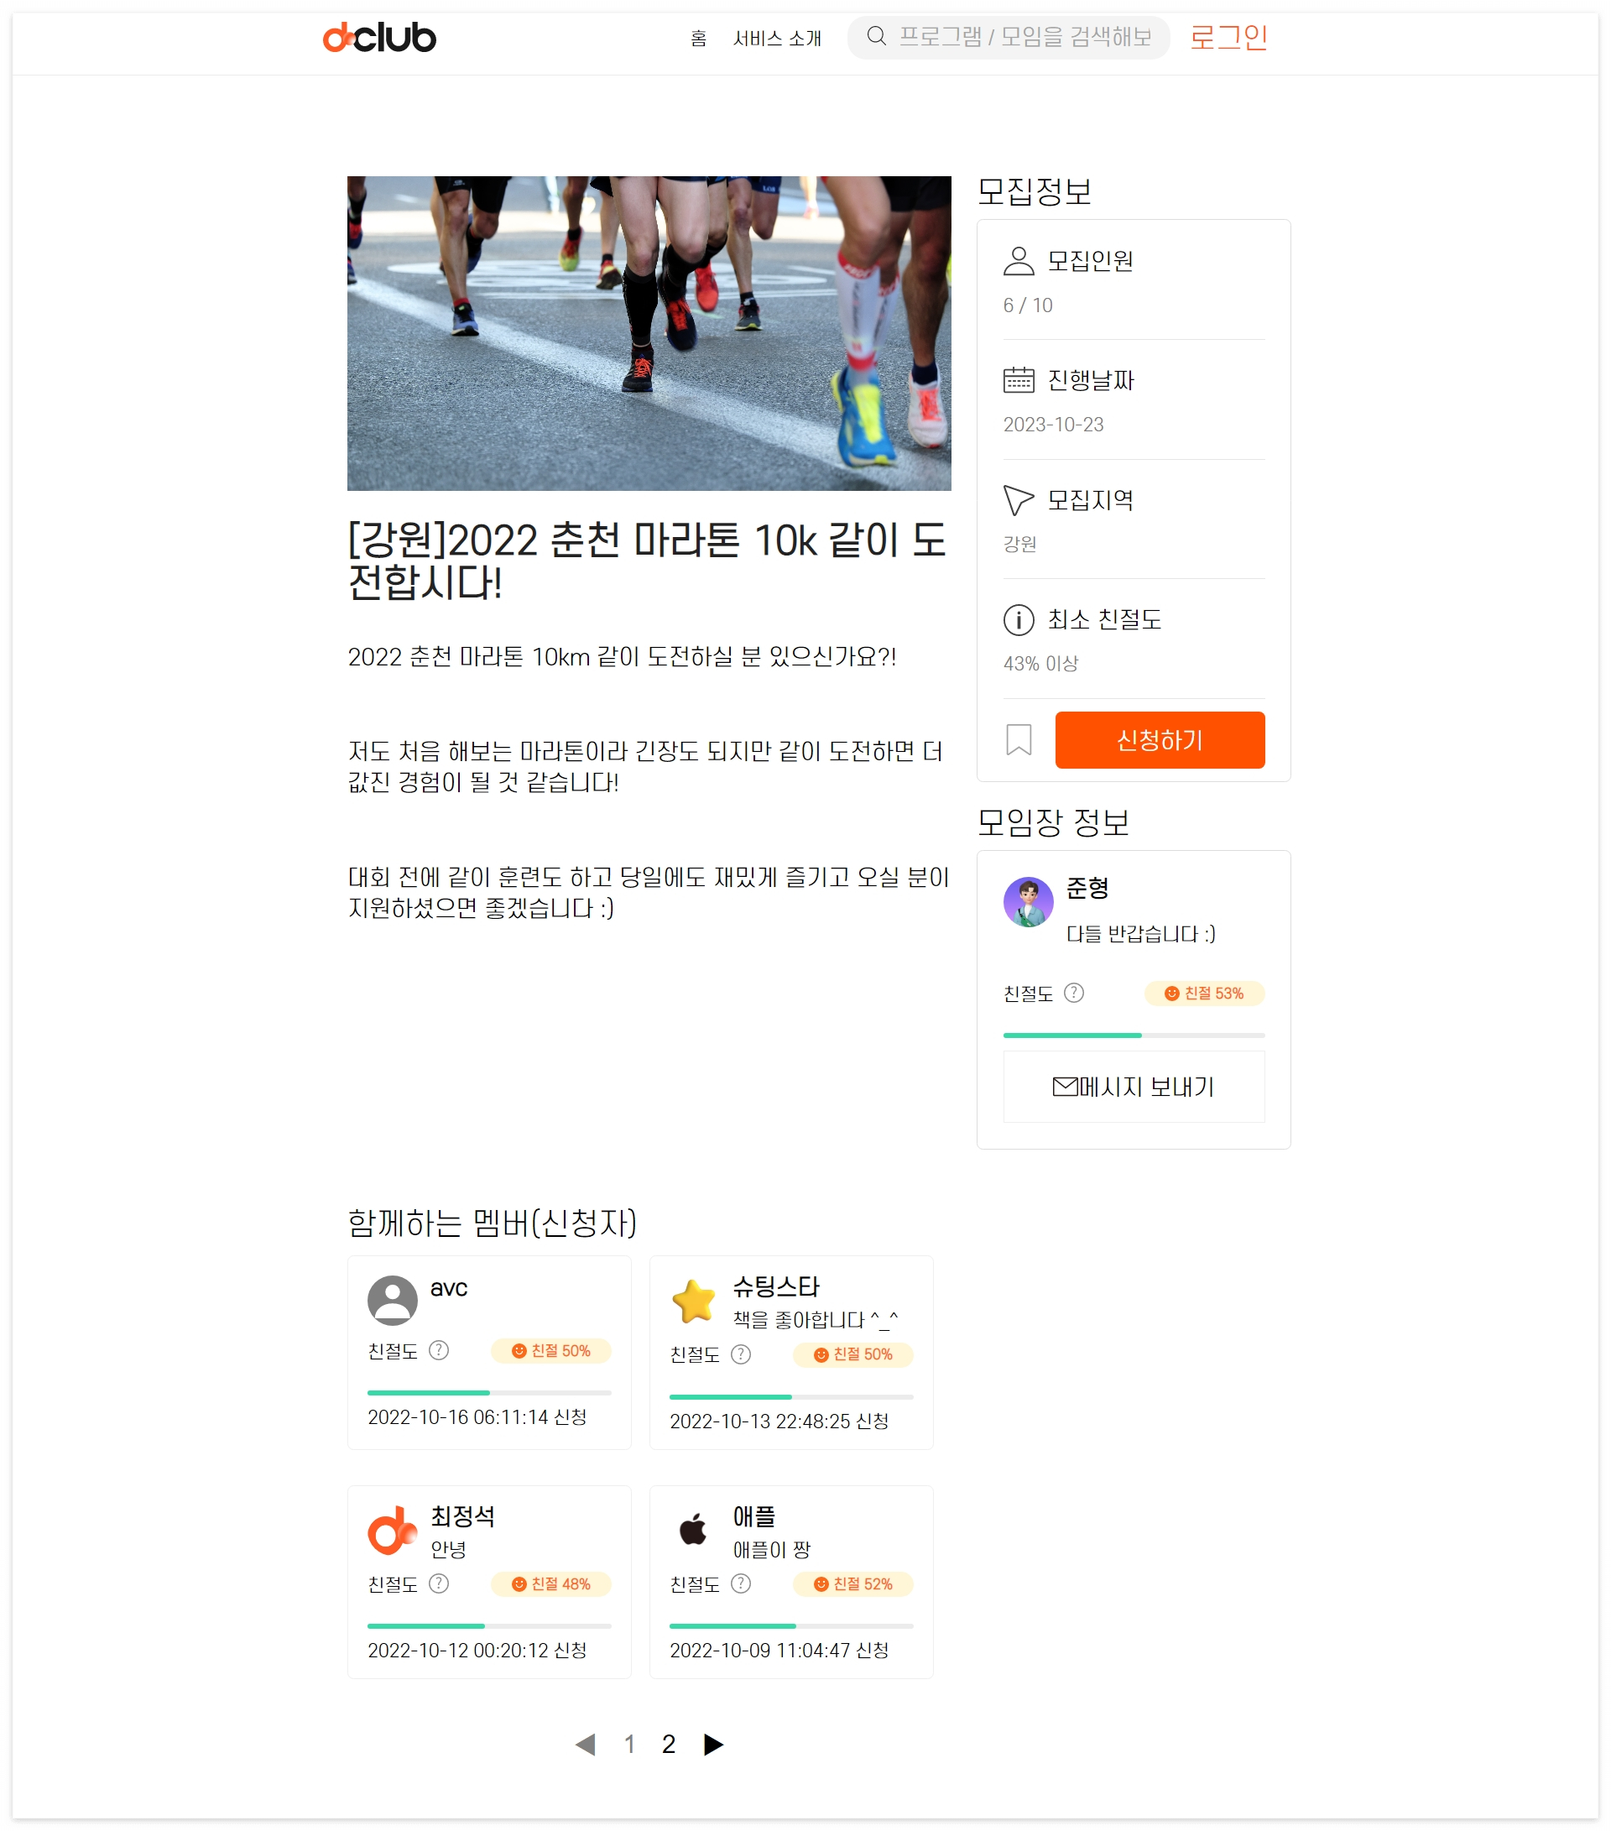Viewport: 1611px width, 1831px height.
Task: Click the search magnifier icon
Action: (x=876, y=37)
